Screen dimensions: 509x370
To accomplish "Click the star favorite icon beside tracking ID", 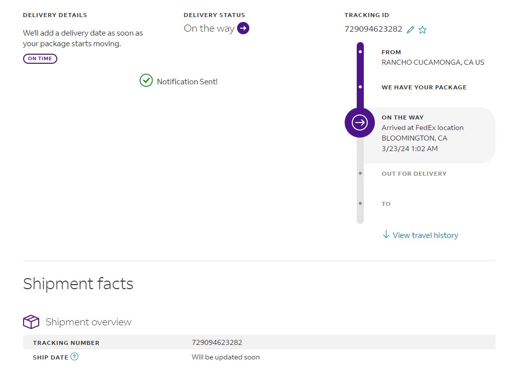I will pyautogui.click(x=423, y=30).
